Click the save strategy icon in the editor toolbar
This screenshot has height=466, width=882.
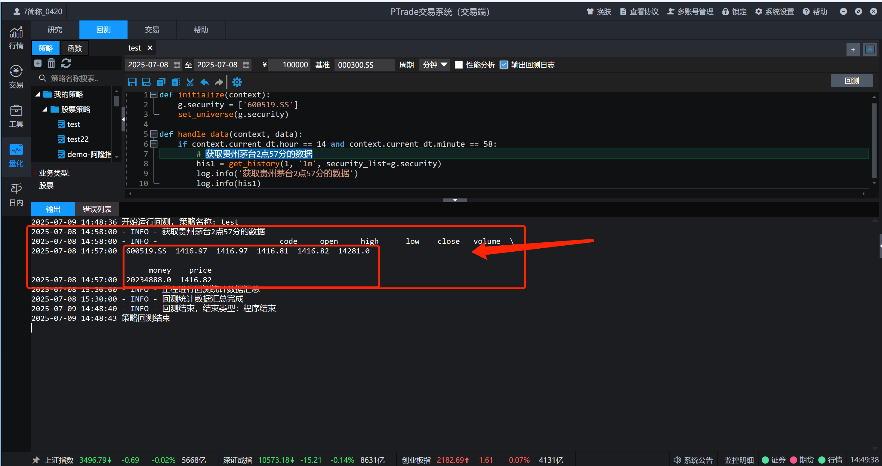[x=132, y=82]
